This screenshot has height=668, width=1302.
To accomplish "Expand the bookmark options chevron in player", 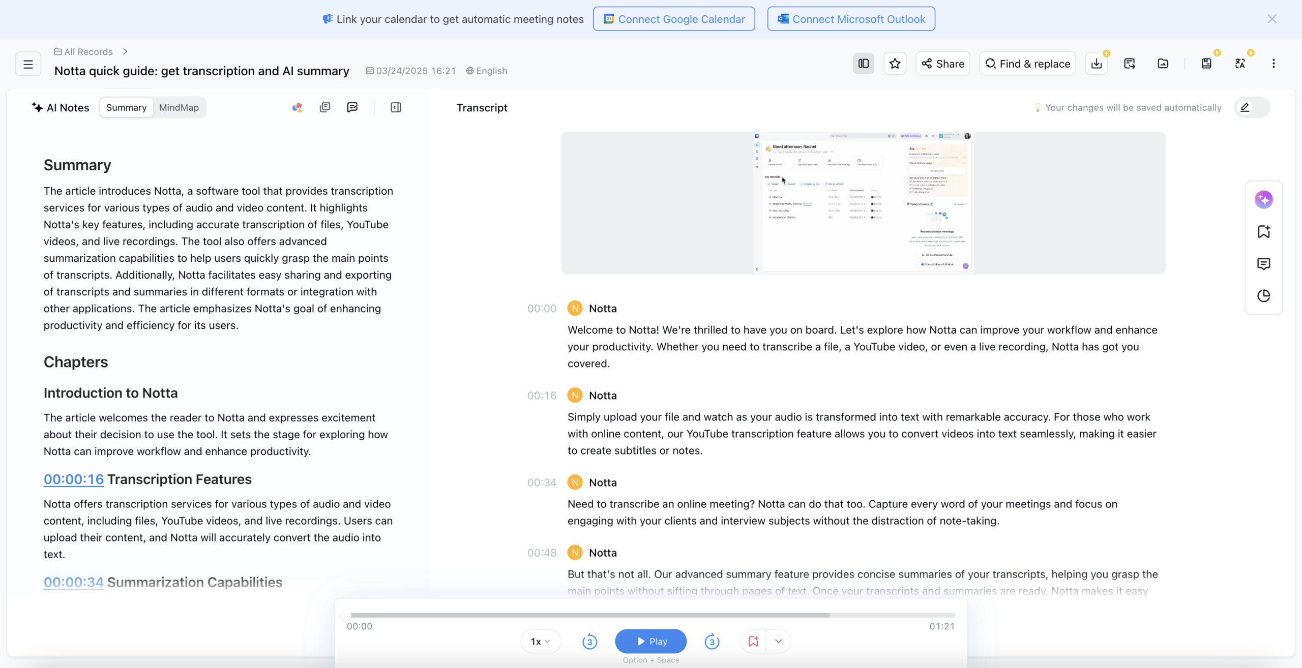I will pos(778,642).
